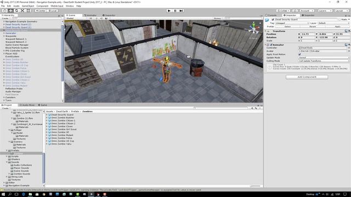Viewport: 351px width, 197px height.
Task: Switch to the Audio Mixer tab
Action: coord(27,105)
